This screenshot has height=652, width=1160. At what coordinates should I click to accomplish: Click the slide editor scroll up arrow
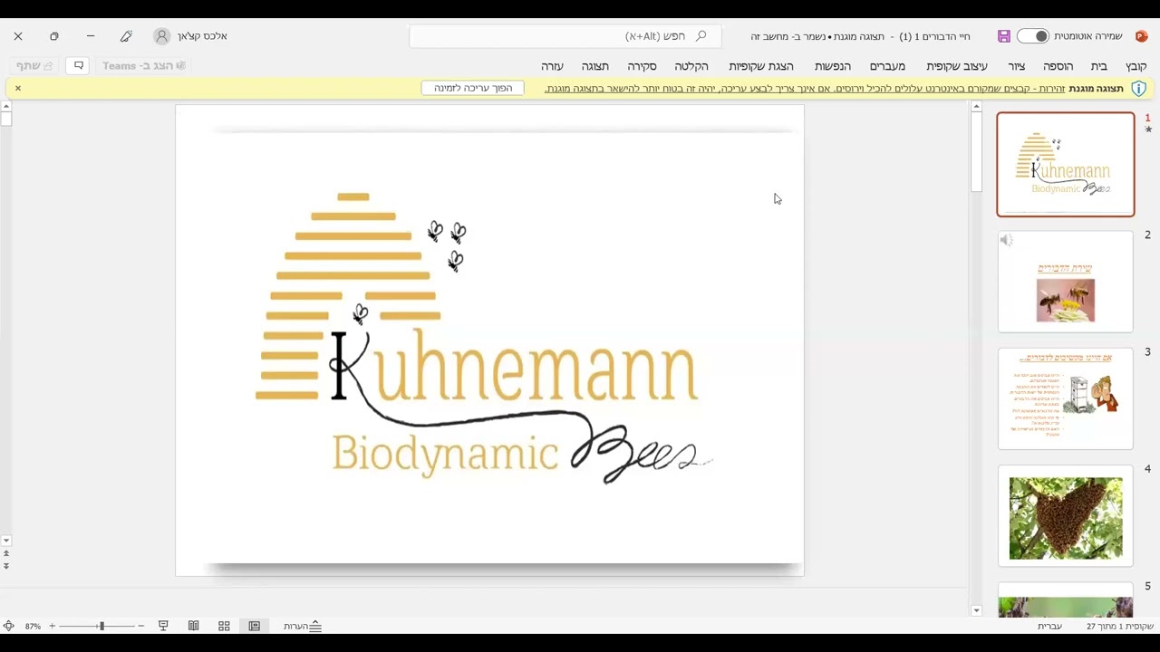[x=6, y=107]
